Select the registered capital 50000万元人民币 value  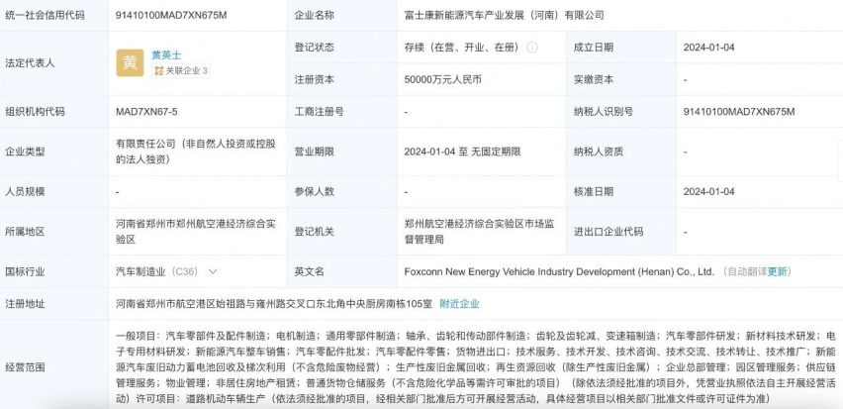[442, 79]
